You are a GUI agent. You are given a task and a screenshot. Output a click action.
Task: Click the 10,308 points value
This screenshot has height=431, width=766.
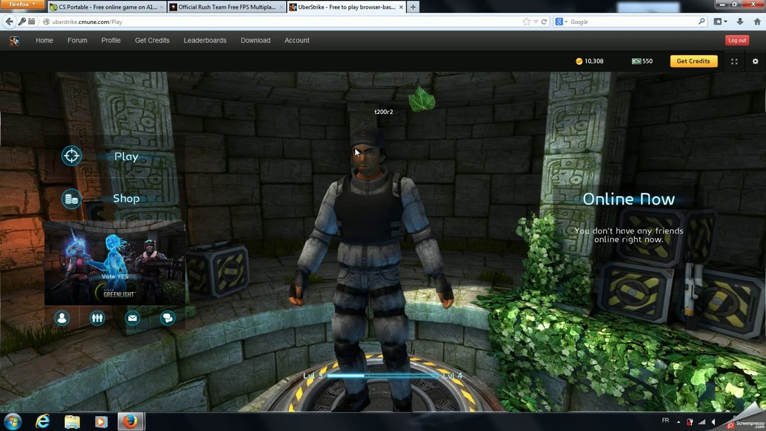(594, 61)
